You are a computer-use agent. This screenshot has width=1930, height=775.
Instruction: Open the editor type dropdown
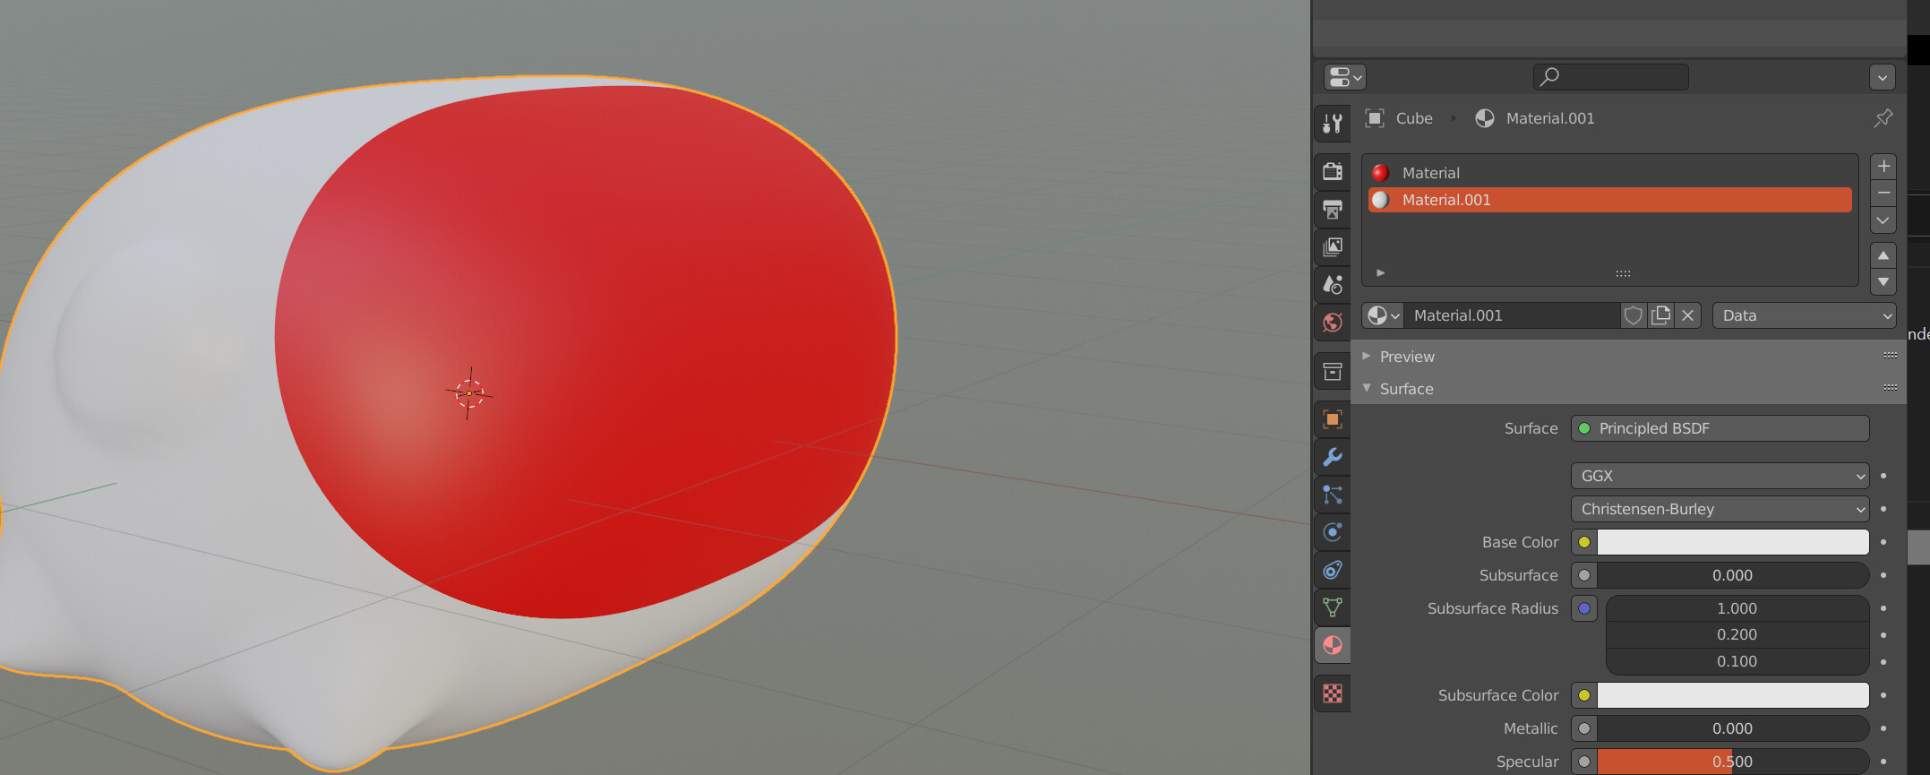pos(1345,77)
